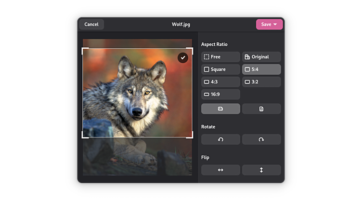Flip the image vertically

pos(261,170)
